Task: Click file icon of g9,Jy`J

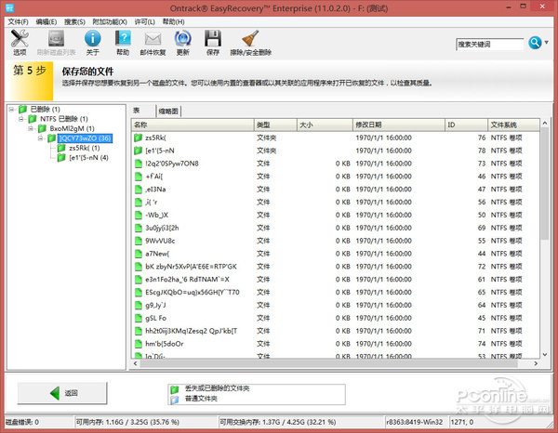Action: tap(139, 305)
